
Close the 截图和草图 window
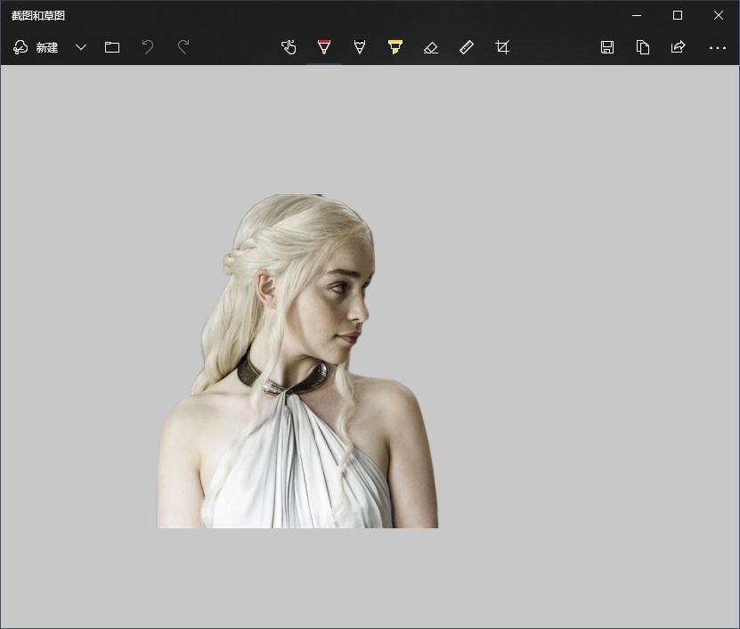[719, 15]
